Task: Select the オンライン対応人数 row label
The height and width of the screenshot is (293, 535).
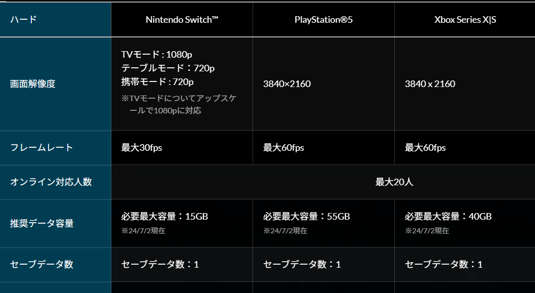Action: [51, 182]
